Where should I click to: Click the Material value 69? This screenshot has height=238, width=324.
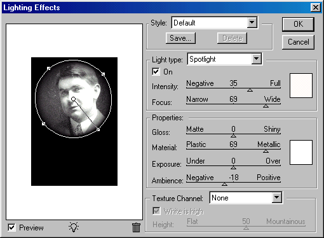click(233, 144)
